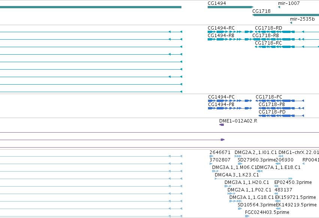Select the DMG2A.2_1.I01.C1 EST
This screenshot has width=319, height=218.
tap(238, 156)
